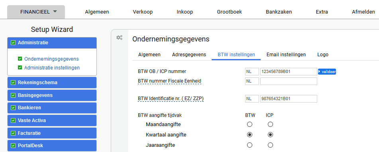Click the check icon on Basisgegevens
The image size is (379, 152).
tap(13, 95)
